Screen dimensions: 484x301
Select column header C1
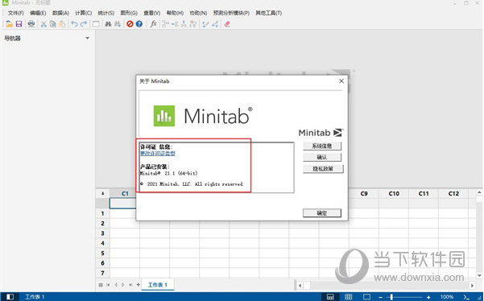pos(125,193)
